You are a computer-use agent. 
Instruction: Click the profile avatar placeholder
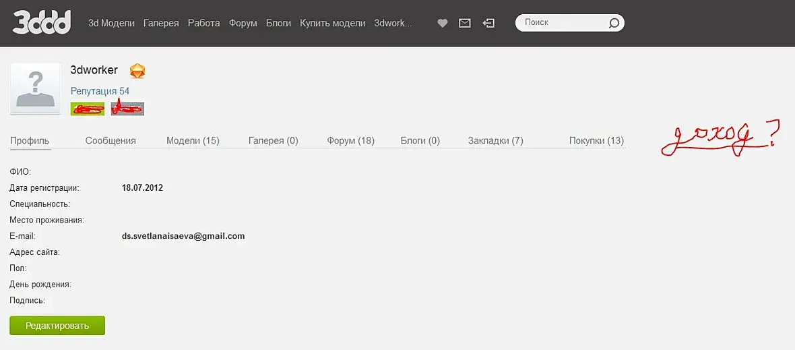pos(35,90)
